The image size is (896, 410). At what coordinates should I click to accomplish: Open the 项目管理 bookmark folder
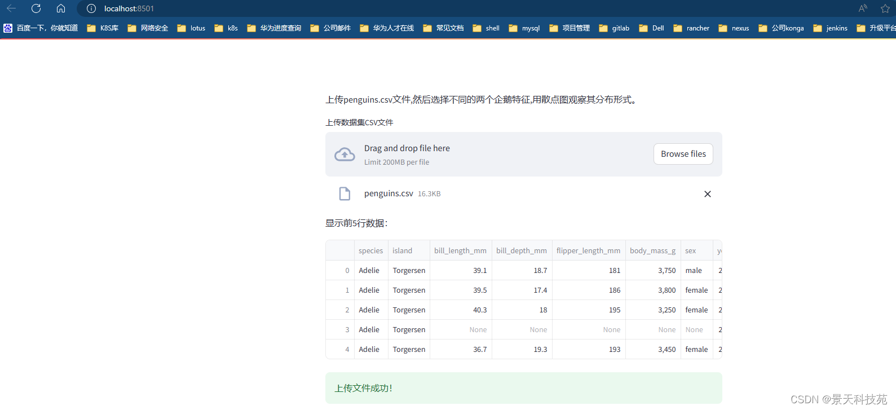(x=570, y=28)
